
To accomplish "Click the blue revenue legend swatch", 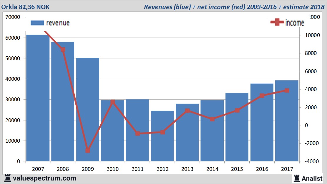I will [x=37, y=23].
